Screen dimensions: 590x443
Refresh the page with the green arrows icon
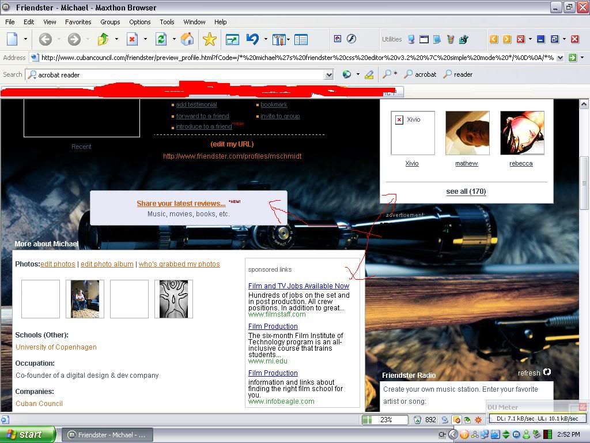[x=161, y=39]
